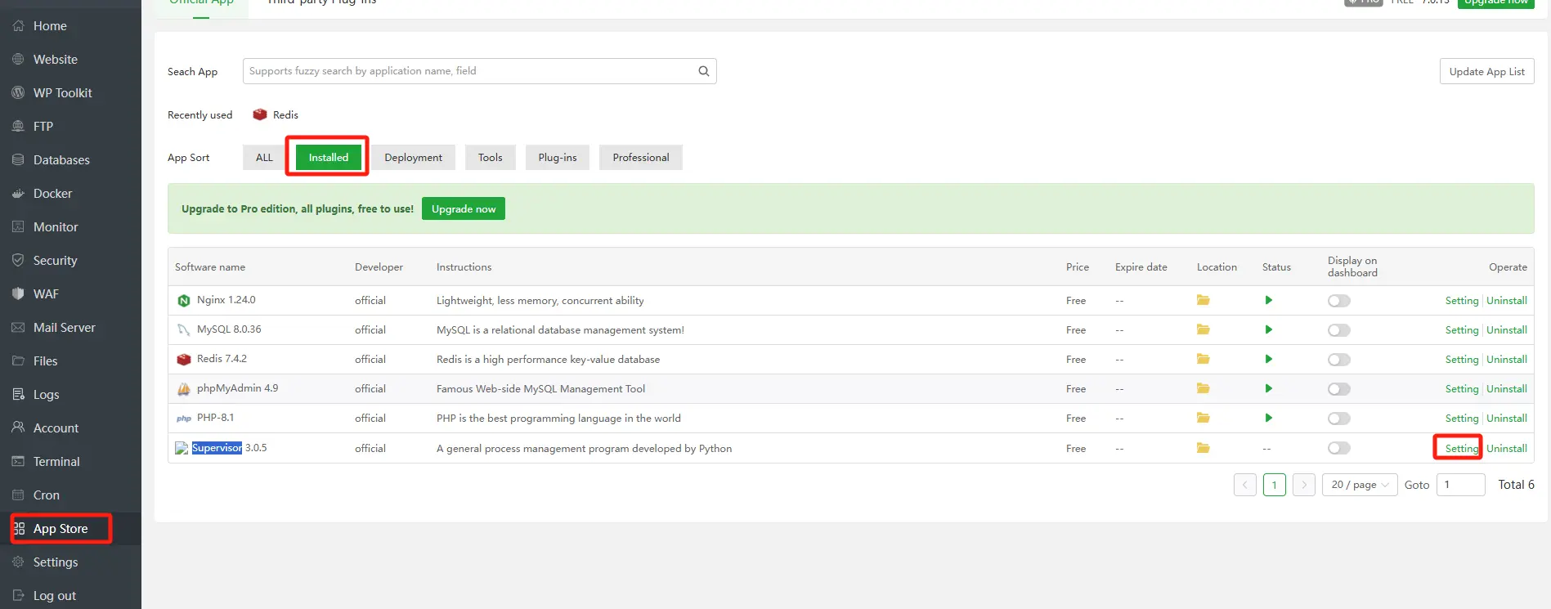Open the recently used Redis app
Image resolution: width=1551 pixels, height=609 pixels.
(276, 115)
